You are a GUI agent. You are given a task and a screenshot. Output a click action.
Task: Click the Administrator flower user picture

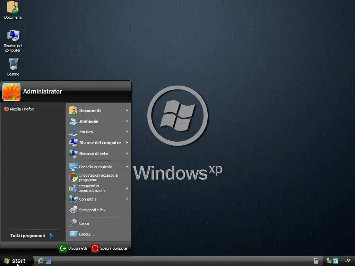tap(11, 91)
